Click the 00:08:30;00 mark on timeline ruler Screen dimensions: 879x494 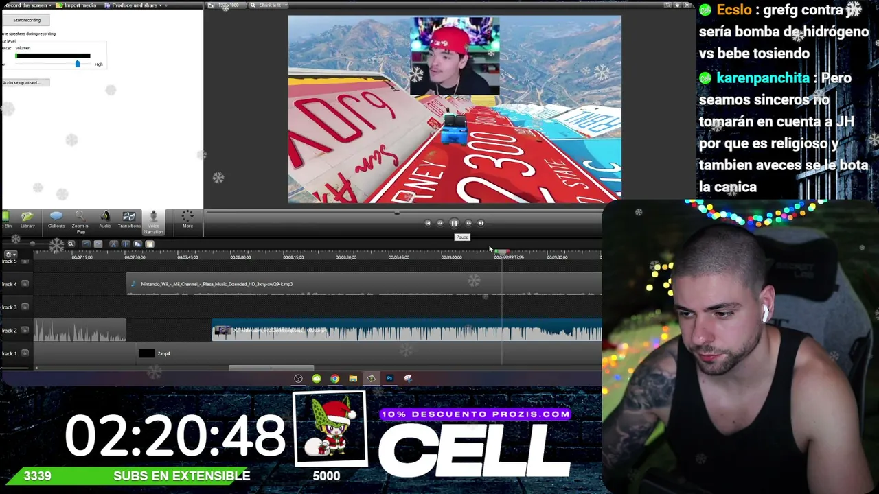click(346, 257)
